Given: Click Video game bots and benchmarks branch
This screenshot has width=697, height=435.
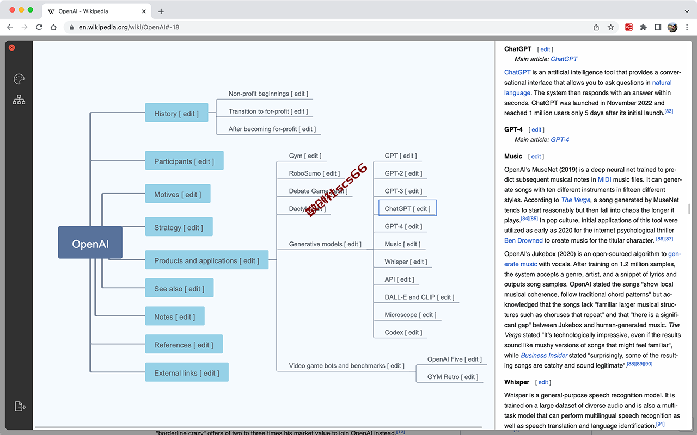Looking at the screenshot, I should point(346,366).
